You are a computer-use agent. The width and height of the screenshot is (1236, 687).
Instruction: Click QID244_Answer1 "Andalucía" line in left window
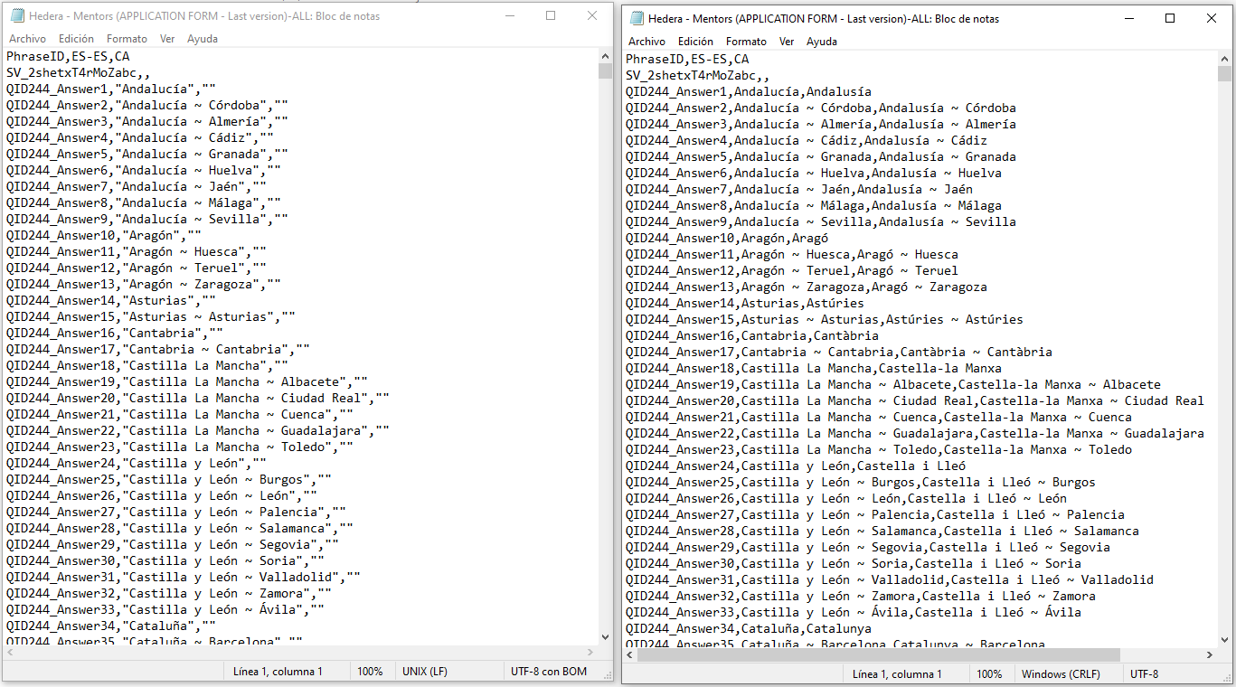(111, 89)
